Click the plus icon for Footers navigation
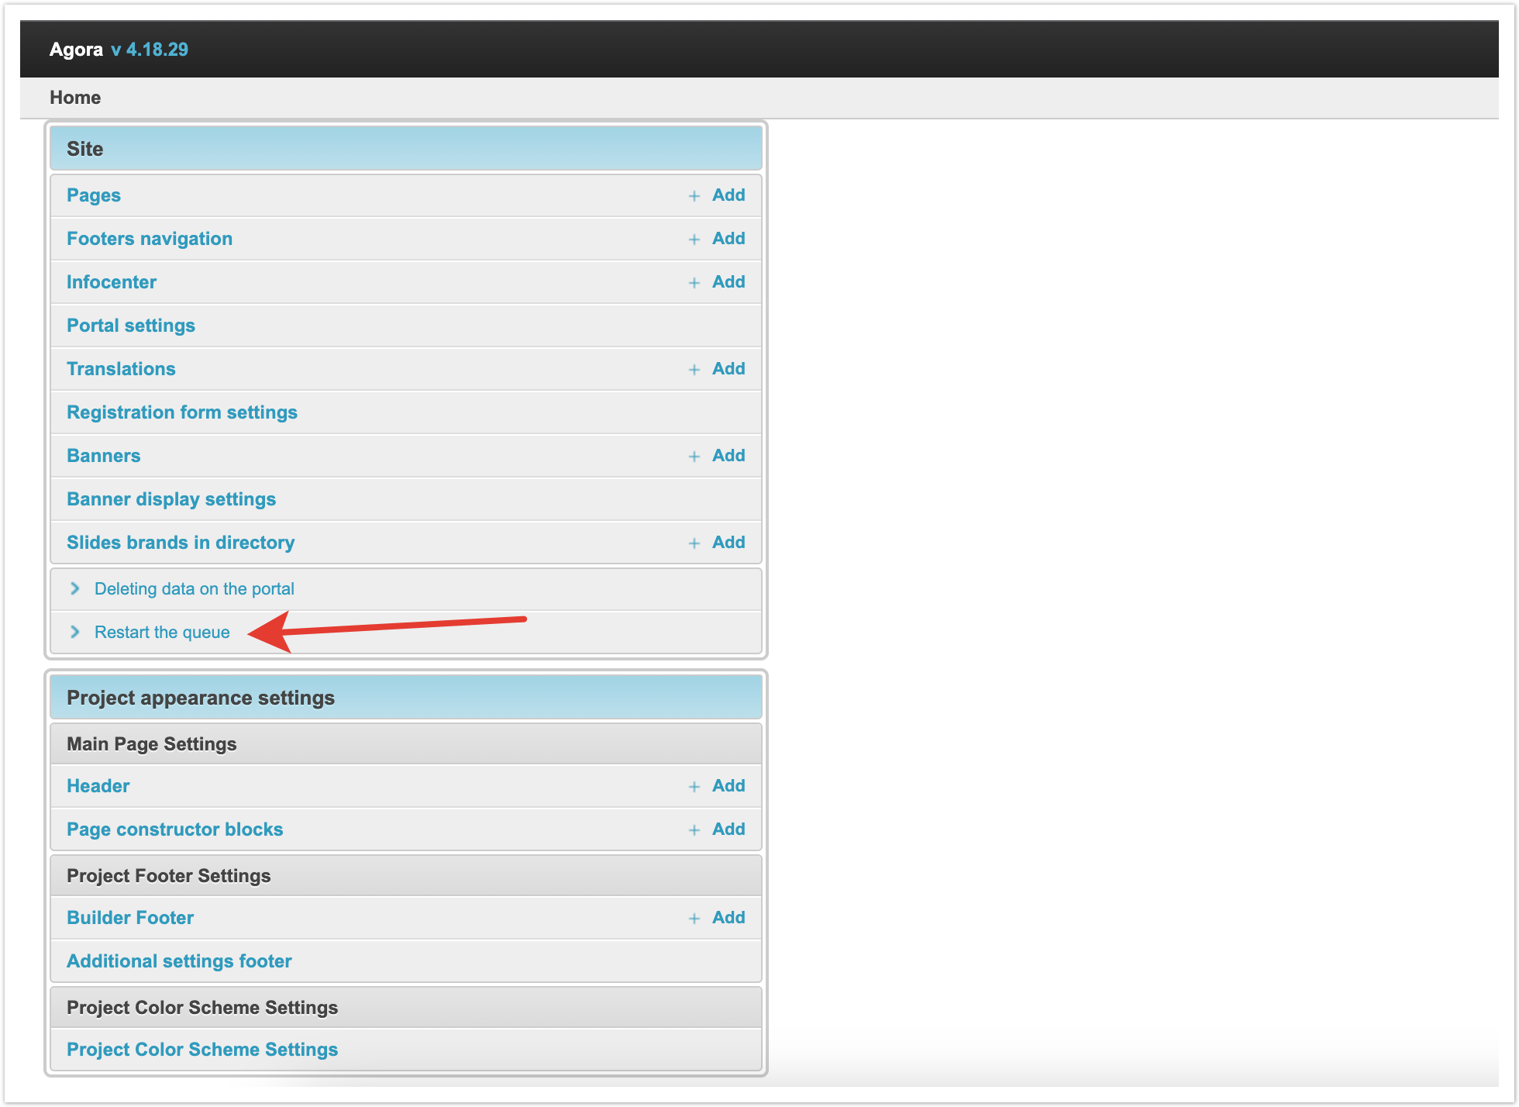The height and width of the screenshot is (1107, 1519). pos(694,240)
